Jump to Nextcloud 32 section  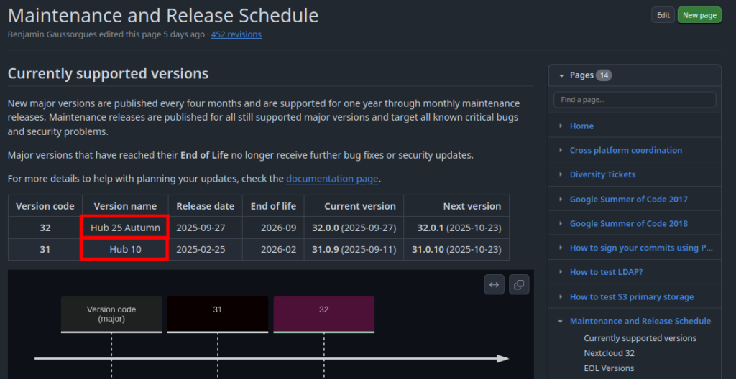point(609,353)
